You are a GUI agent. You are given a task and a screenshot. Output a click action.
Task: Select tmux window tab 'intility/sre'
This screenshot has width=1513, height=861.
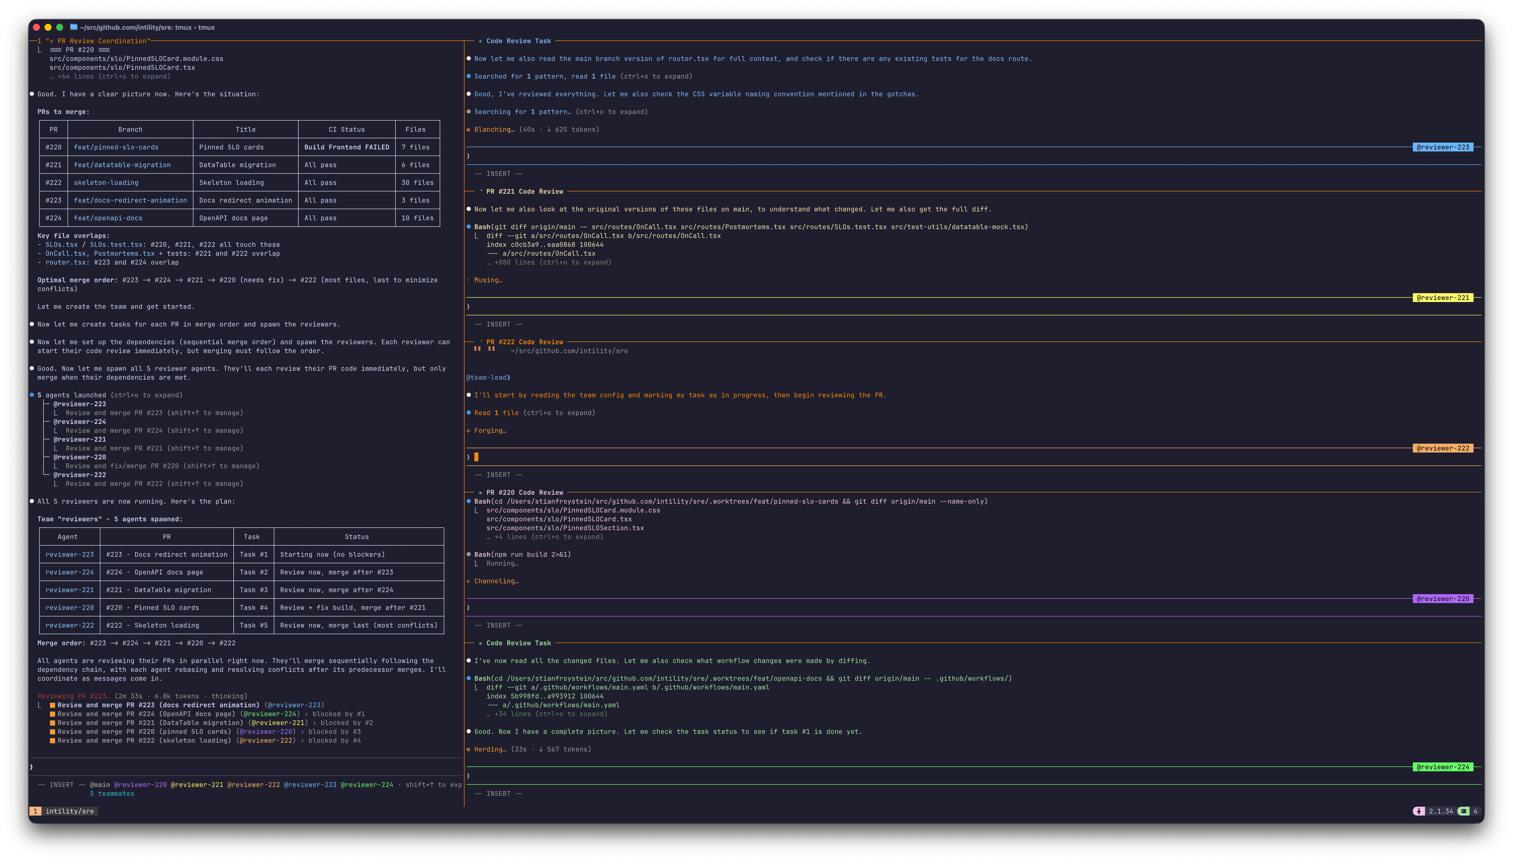tap(69, 811)
